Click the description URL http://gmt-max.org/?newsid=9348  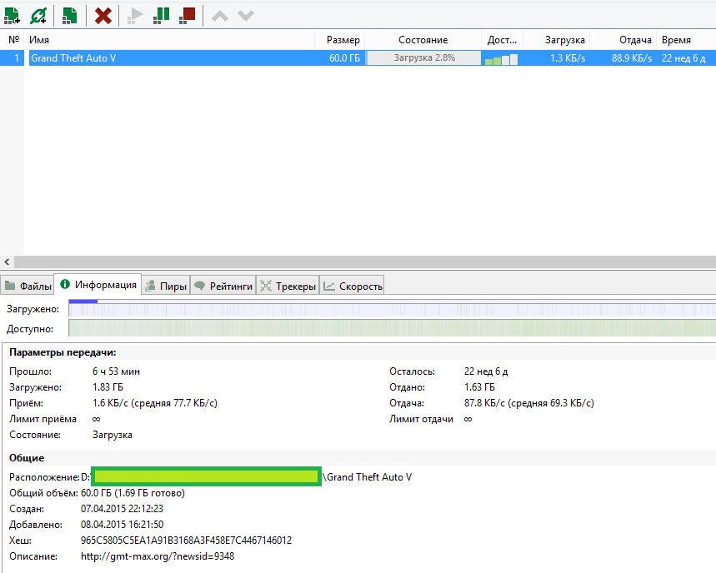coord(158,556)
